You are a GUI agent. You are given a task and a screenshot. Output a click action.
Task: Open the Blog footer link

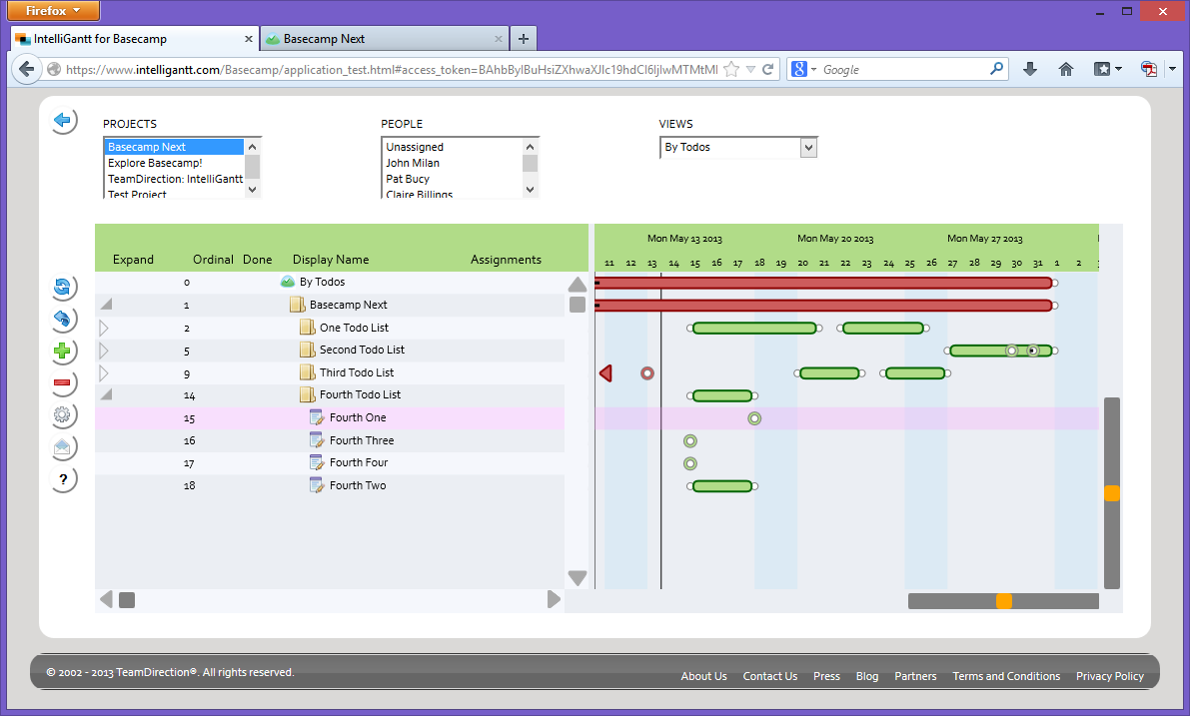pyautogui.click(x=866, y=676)
